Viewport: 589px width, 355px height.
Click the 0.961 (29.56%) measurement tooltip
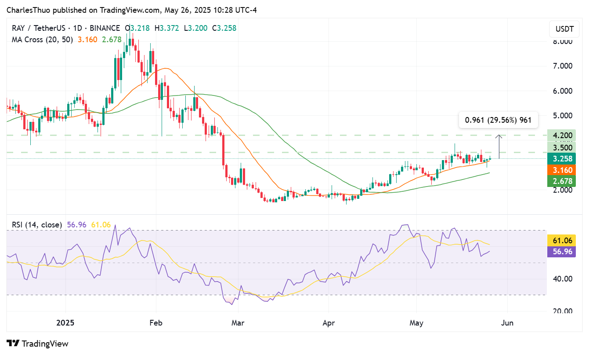coord(499,119)
